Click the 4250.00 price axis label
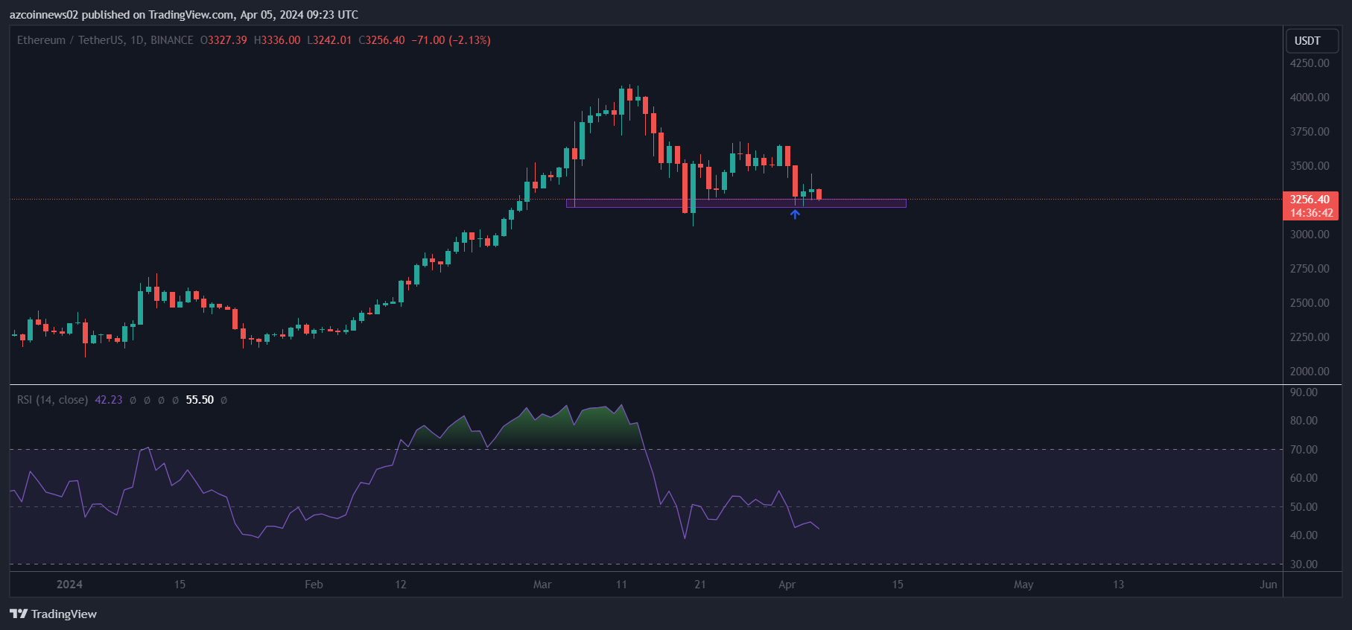This screenshot has height=630, width=1352. click(1310, 63)
